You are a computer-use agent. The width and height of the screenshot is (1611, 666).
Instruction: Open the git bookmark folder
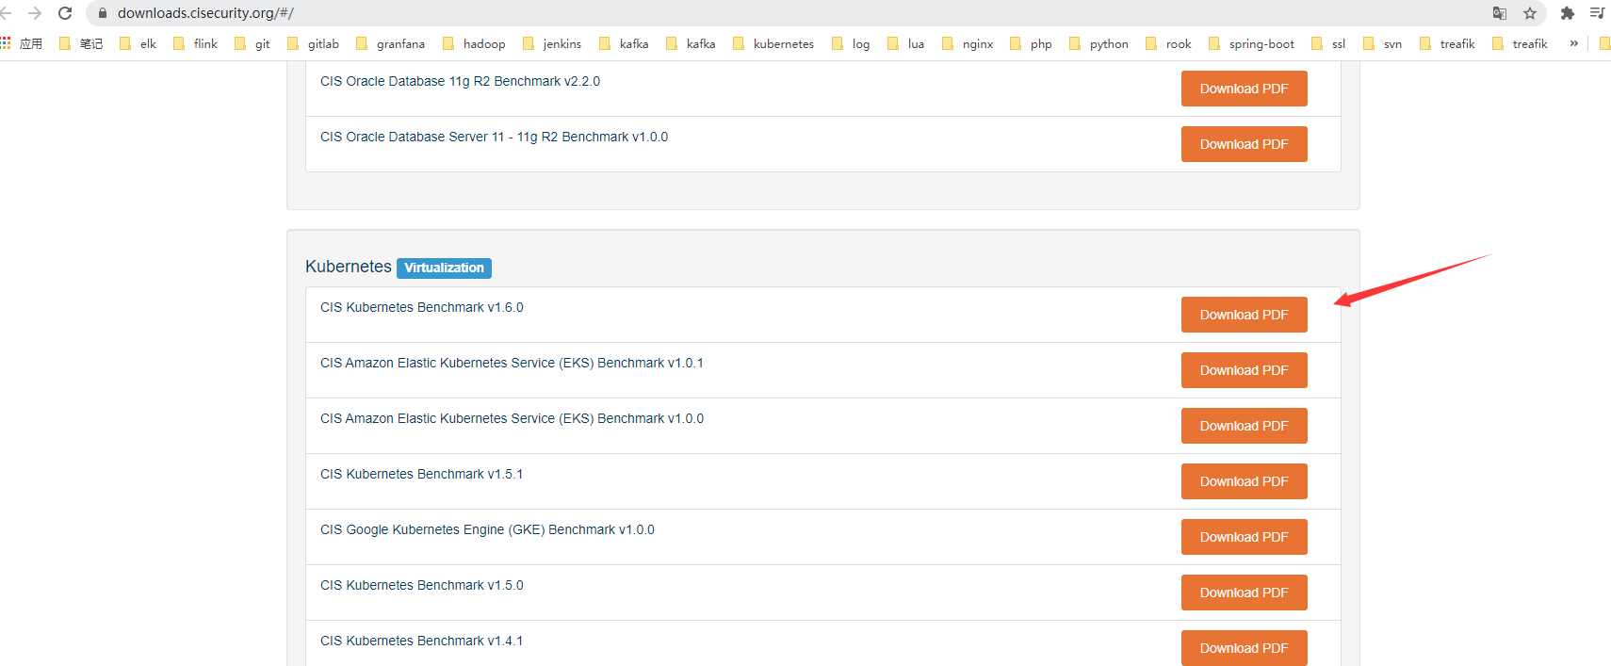pyautogui.click(x=252, y=43)
